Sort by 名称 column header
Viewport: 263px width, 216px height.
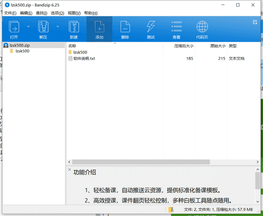click(72, 46)
